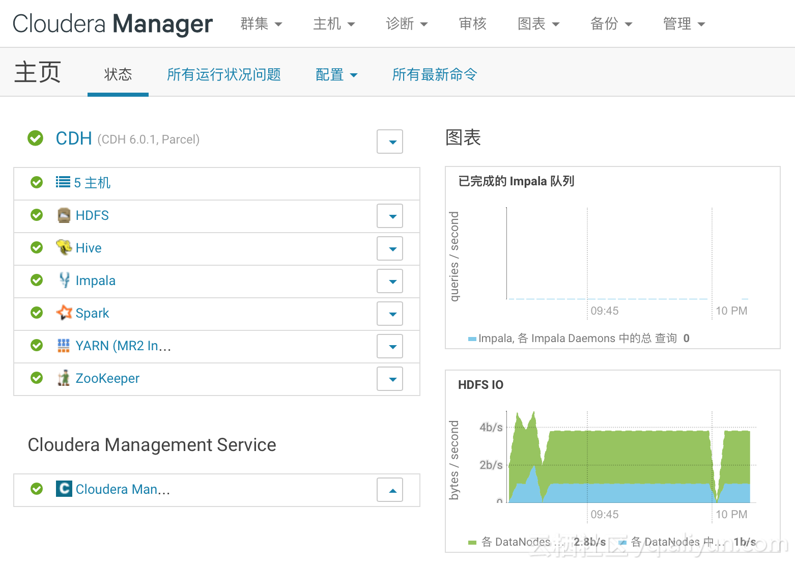Click the Cloudera Management Service icon

tap(64, 489)
